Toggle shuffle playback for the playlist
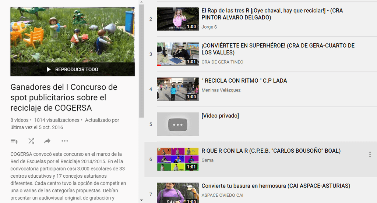377x203 pixels. pyautogui.click(x=31, y=141)
